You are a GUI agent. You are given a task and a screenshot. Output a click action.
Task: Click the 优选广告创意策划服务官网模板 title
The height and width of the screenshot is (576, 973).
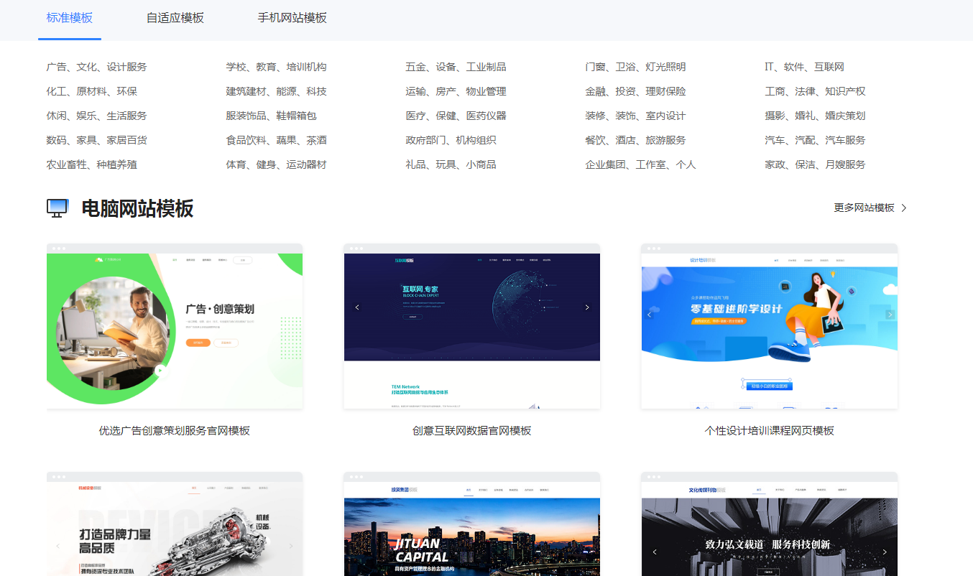(175, 432)
